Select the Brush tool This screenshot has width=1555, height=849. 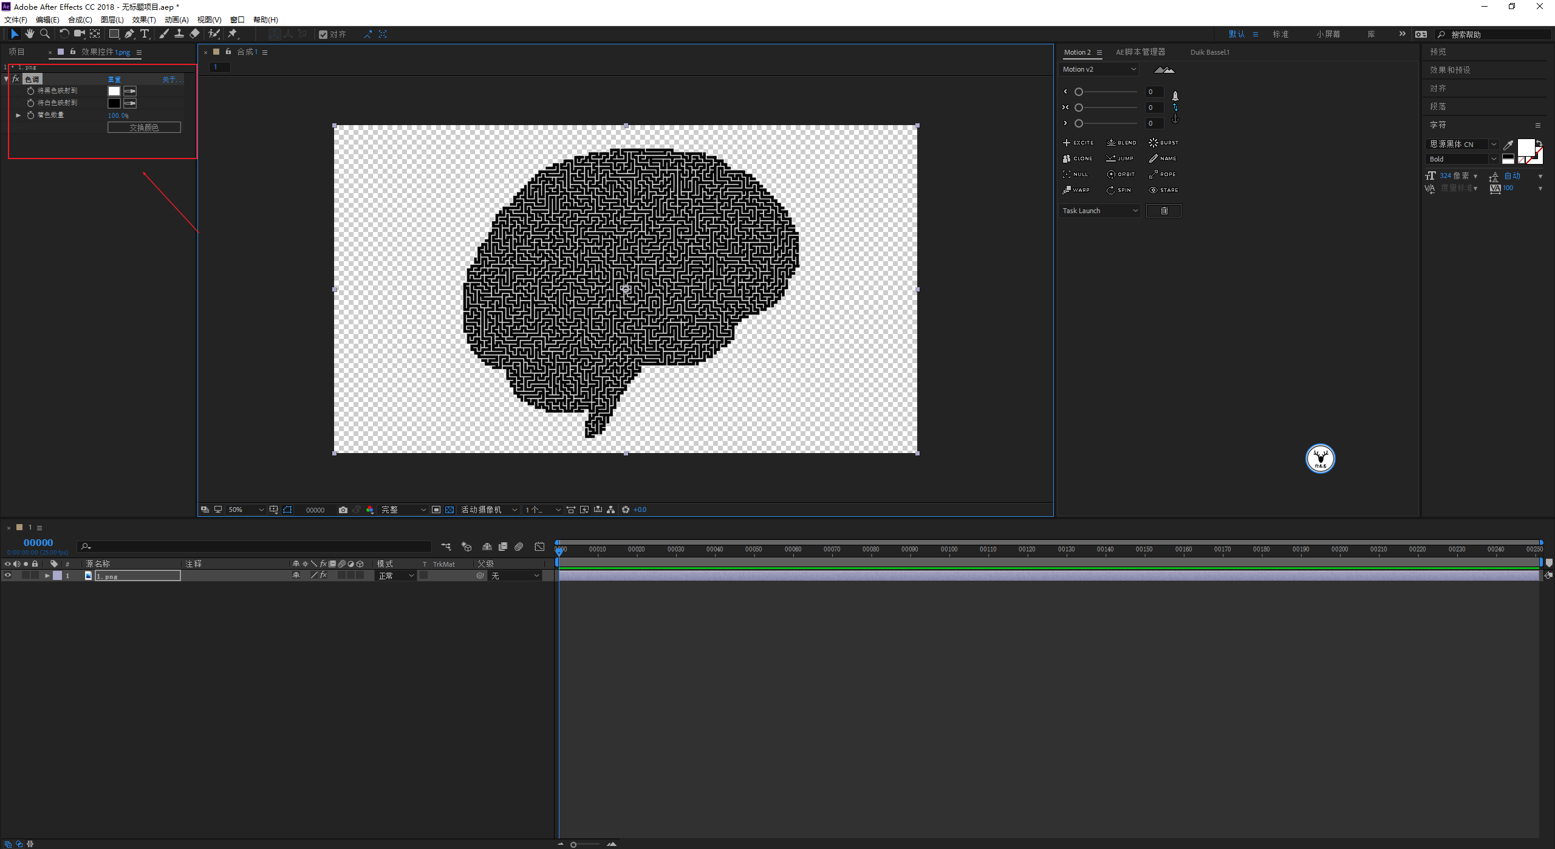tap(164, 34)
